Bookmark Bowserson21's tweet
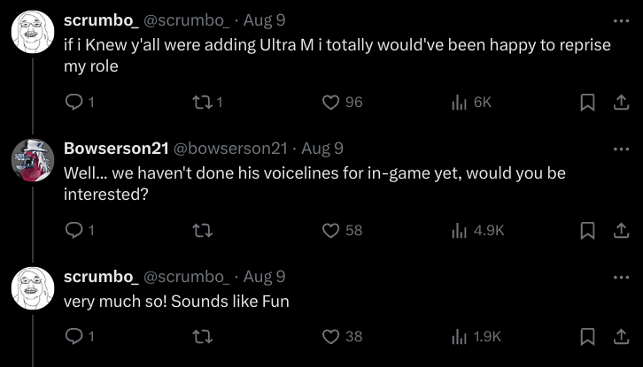Viewport: 643px width, 367px height. coord(586,230)
